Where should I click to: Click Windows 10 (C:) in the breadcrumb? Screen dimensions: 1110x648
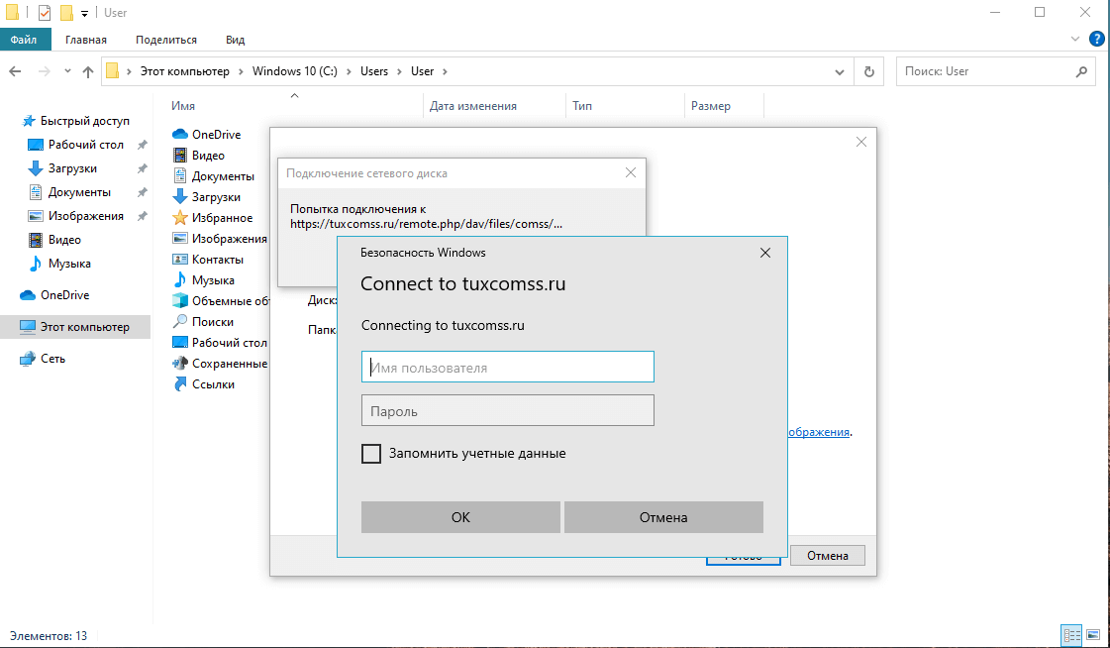tap(294, 71)
